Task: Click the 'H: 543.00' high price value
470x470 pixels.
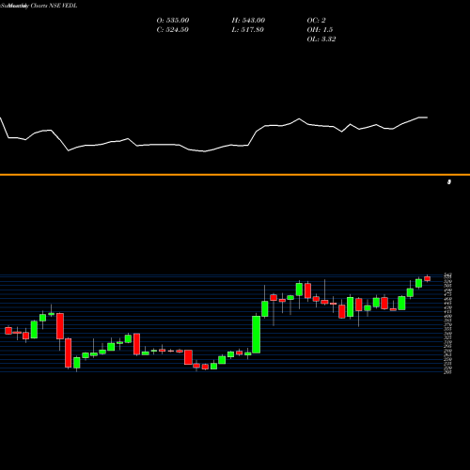Action: click(x=248, y=21)
